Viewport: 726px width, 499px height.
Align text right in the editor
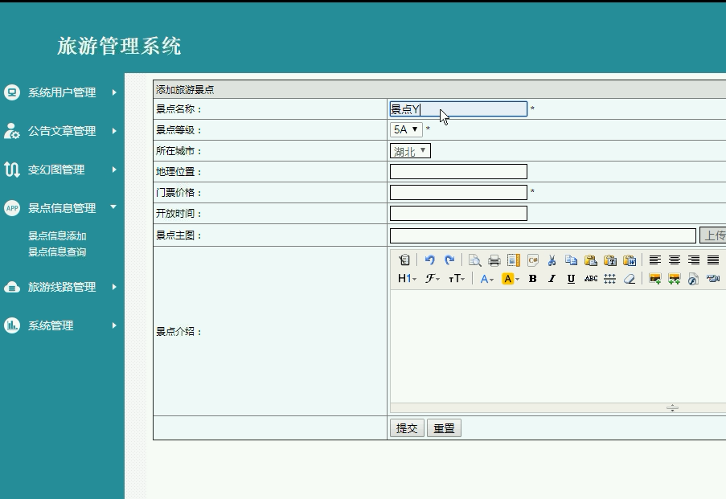point(694,260)
